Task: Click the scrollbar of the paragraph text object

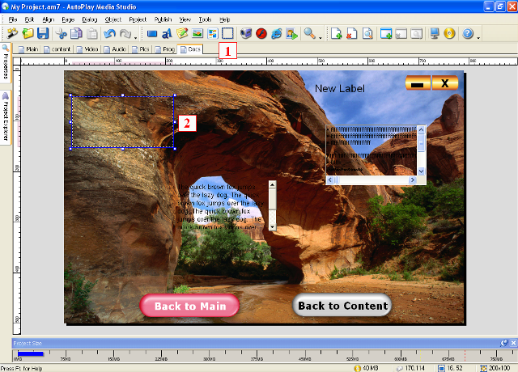Action: click(x=273, y=205)
